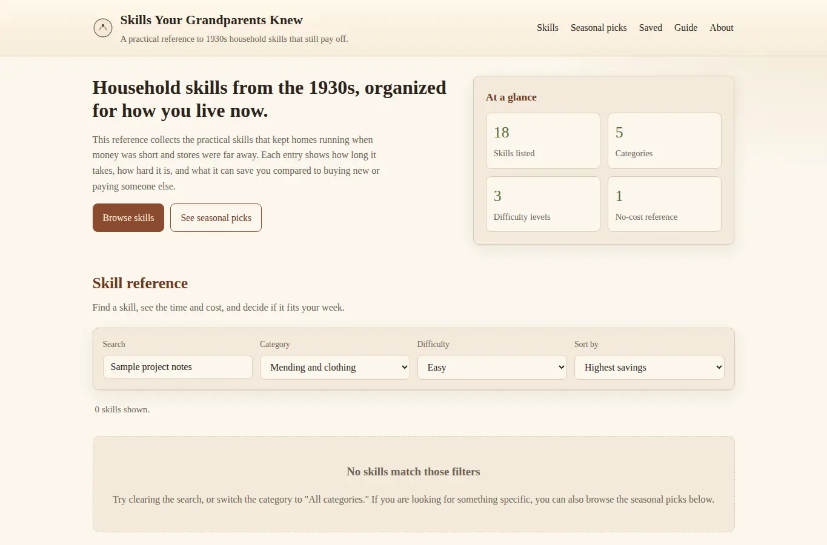The image size is (827, 545).
Task: Click the 18 Skills listed card
Action: point(543,140)
